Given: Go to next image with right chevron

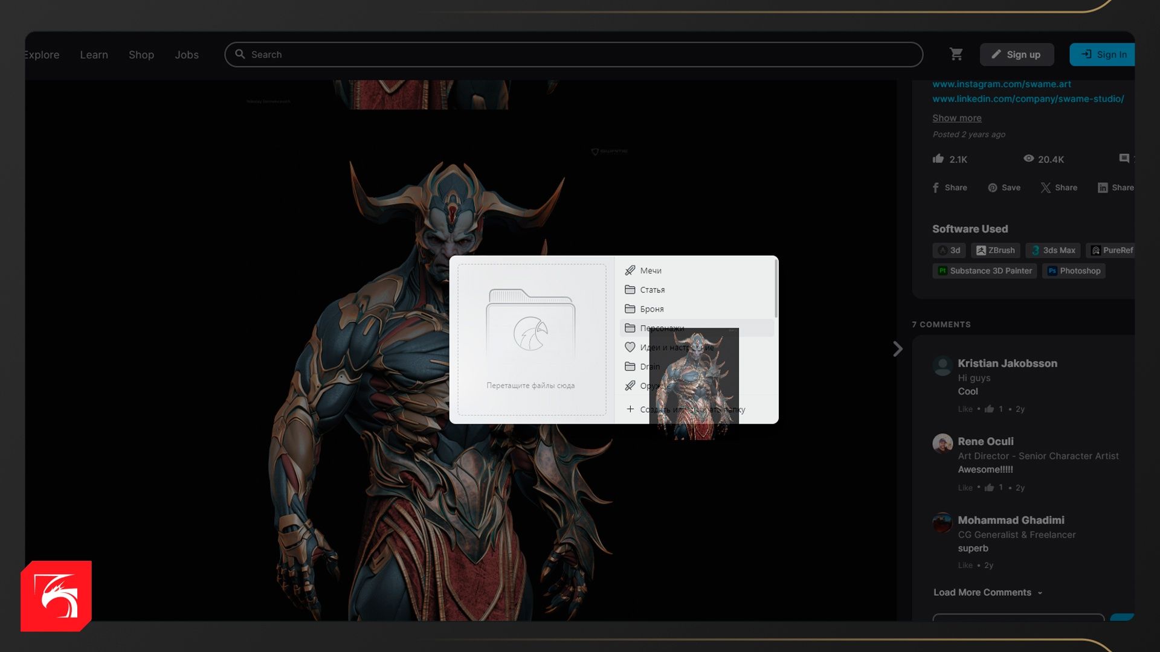Looking at the screenshot, I should coord(898,349).
